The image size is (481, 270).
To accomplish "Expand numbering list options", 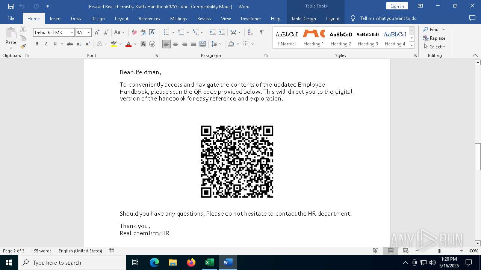I will coord(188,33).
